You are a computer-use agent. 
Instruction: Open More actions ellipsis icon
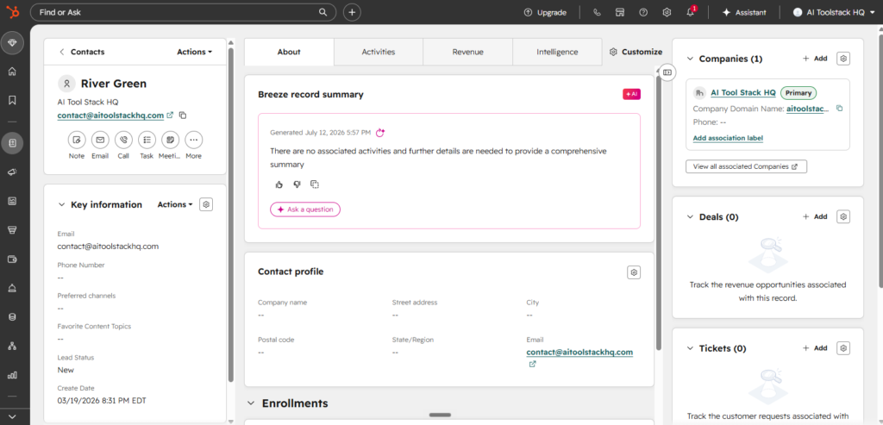(194, 140)
